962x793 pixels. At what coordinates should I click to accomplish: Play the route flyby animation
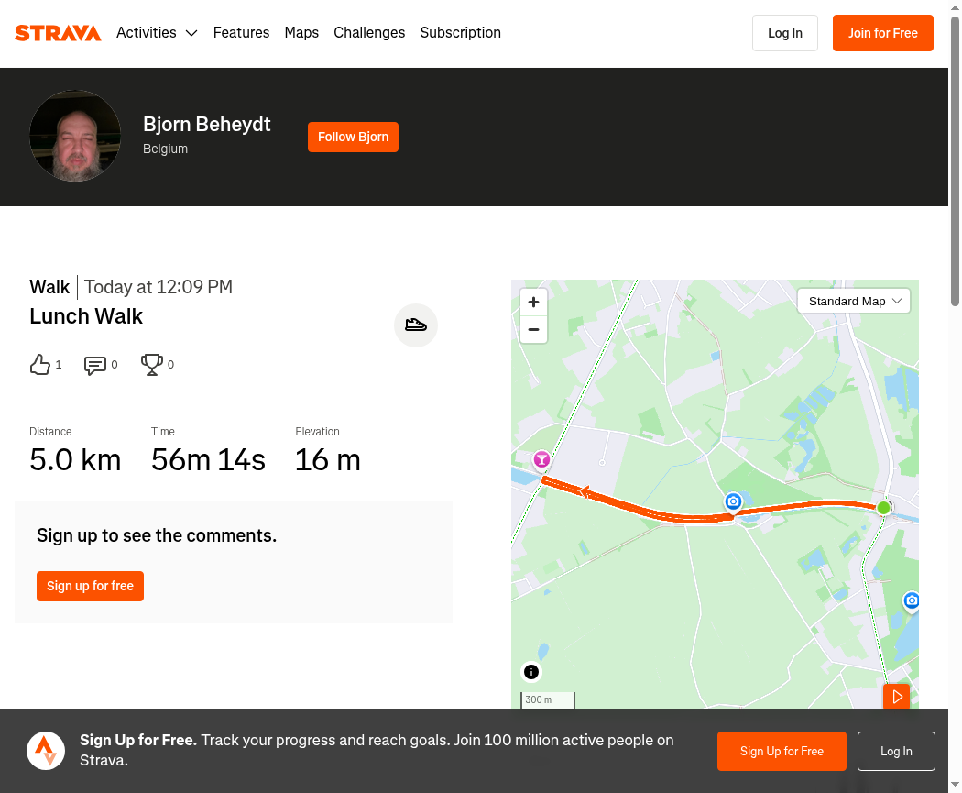(896, 696)
